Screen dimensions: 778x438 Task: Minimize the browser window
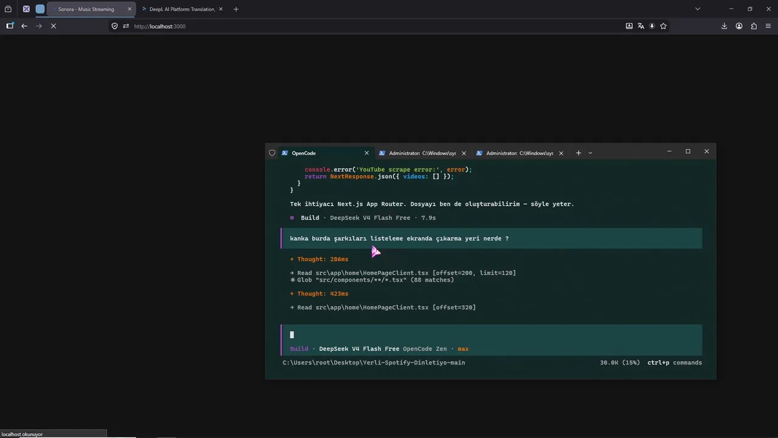tap(732, 9)
